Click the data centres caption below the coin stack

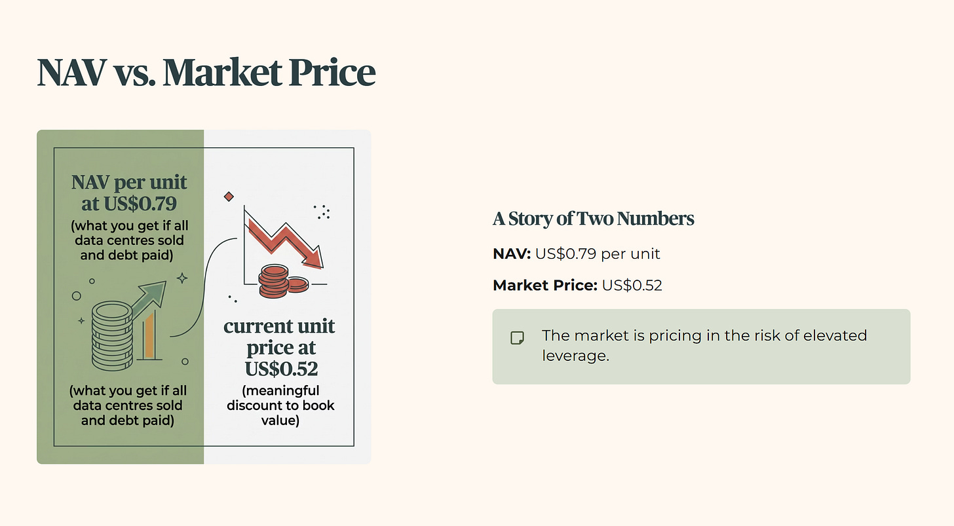point(128,405)
